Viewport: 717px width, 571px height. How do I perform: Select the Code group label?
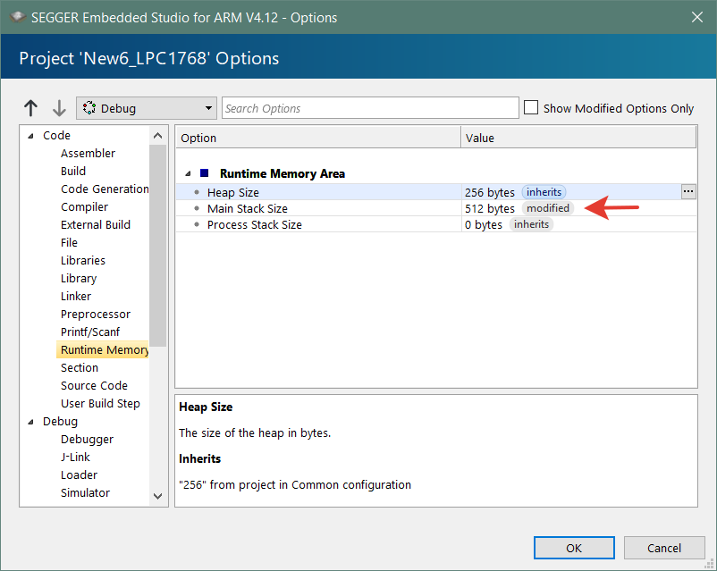[56, 135]
